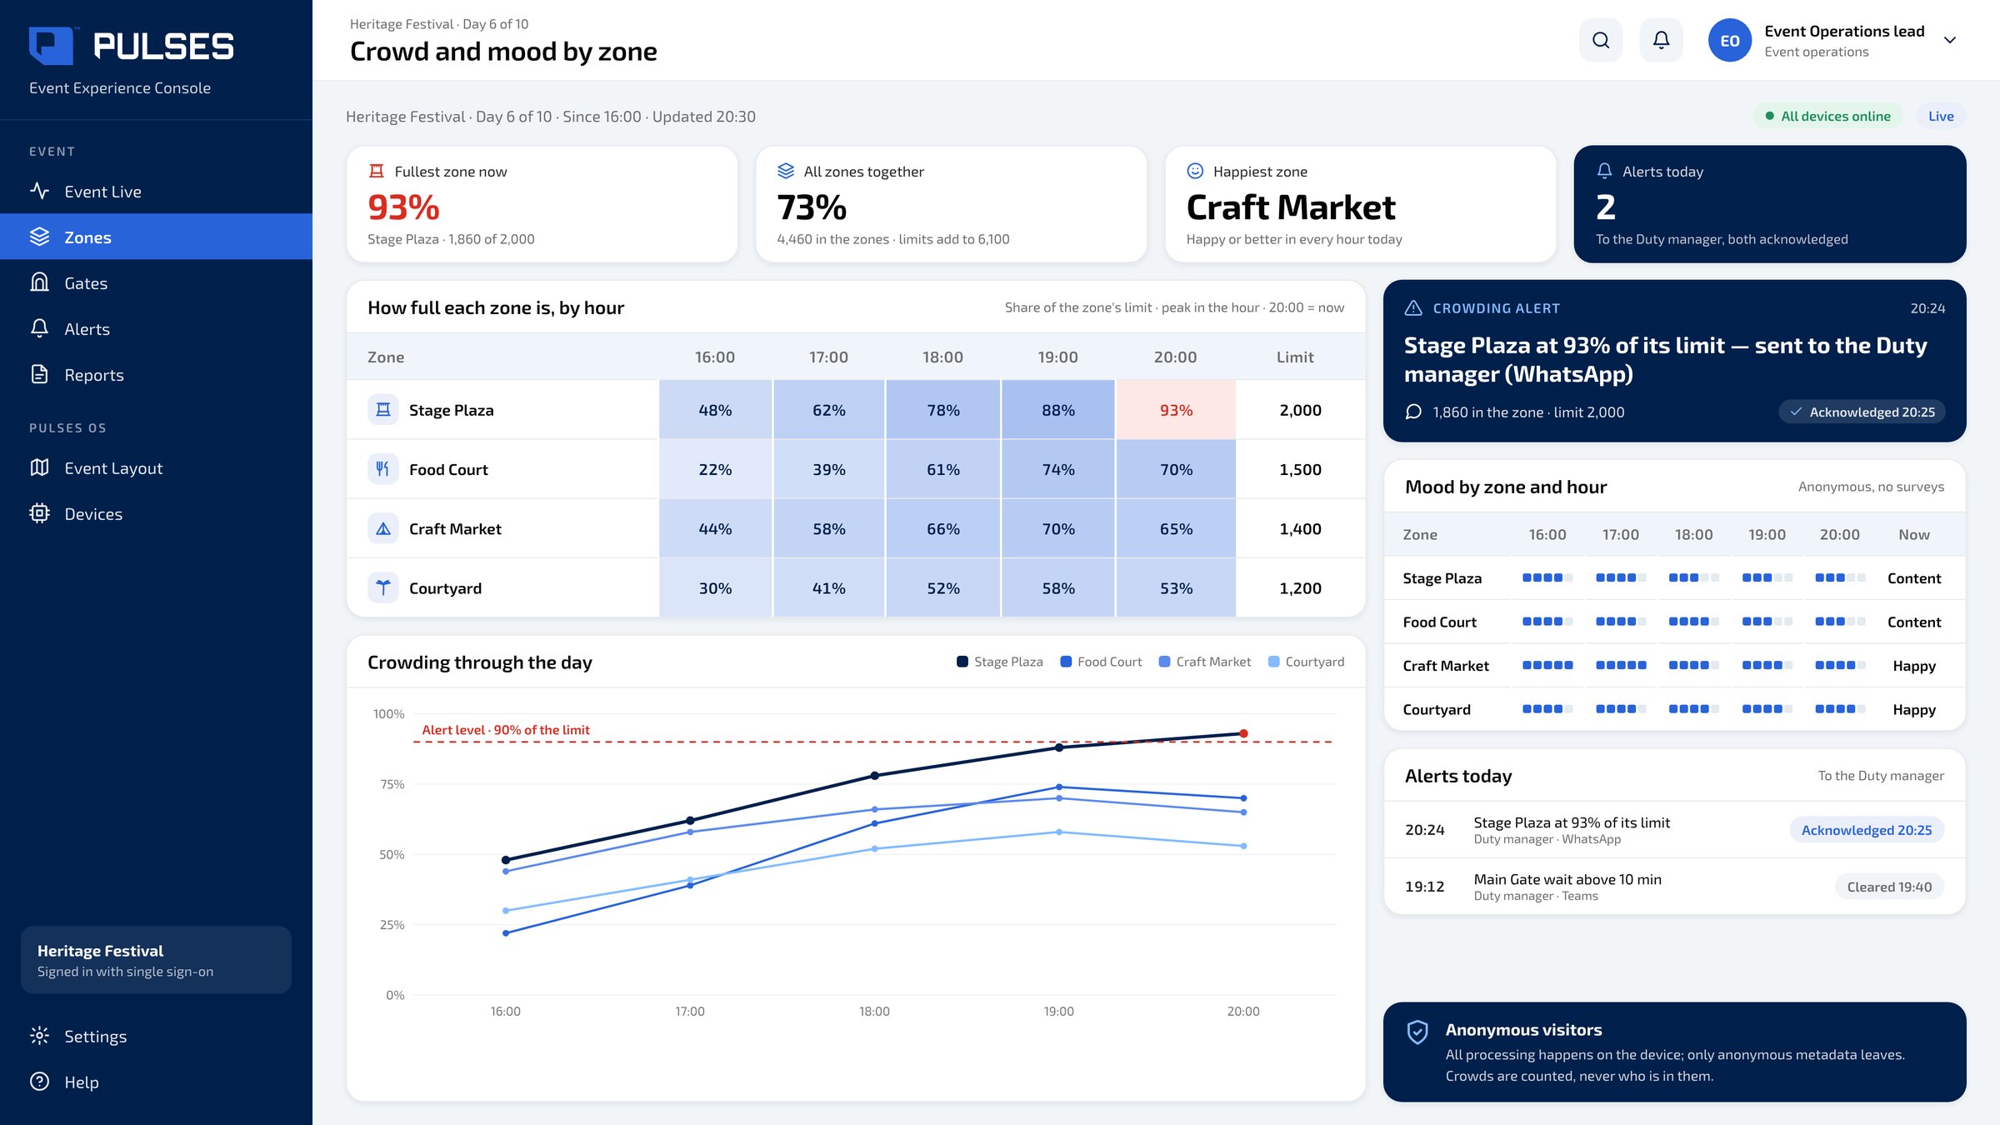Viewport: 2000px width, 1125px height.
Task: Go to Gates section
Action: (156, 282)
